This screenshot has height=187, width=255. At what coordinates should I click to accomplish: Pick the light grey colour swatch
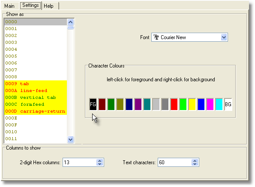point(156,104)
